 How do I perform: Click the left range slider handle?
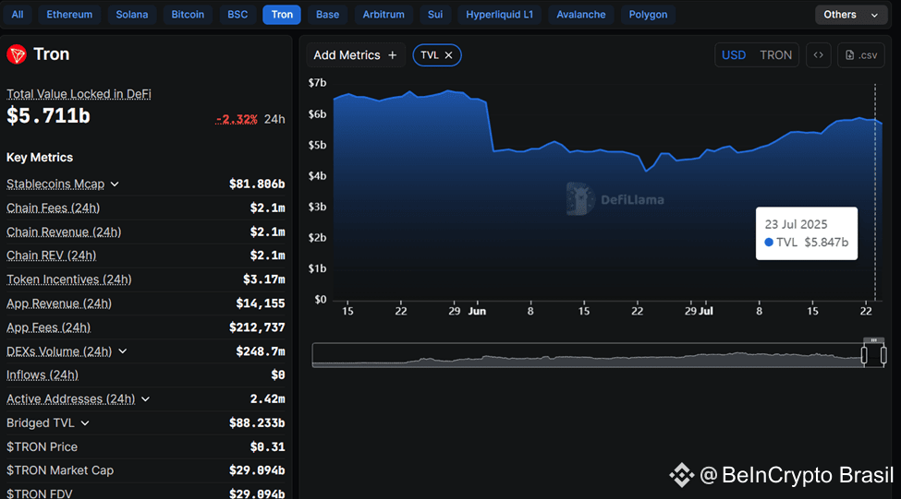click(864, 355)
